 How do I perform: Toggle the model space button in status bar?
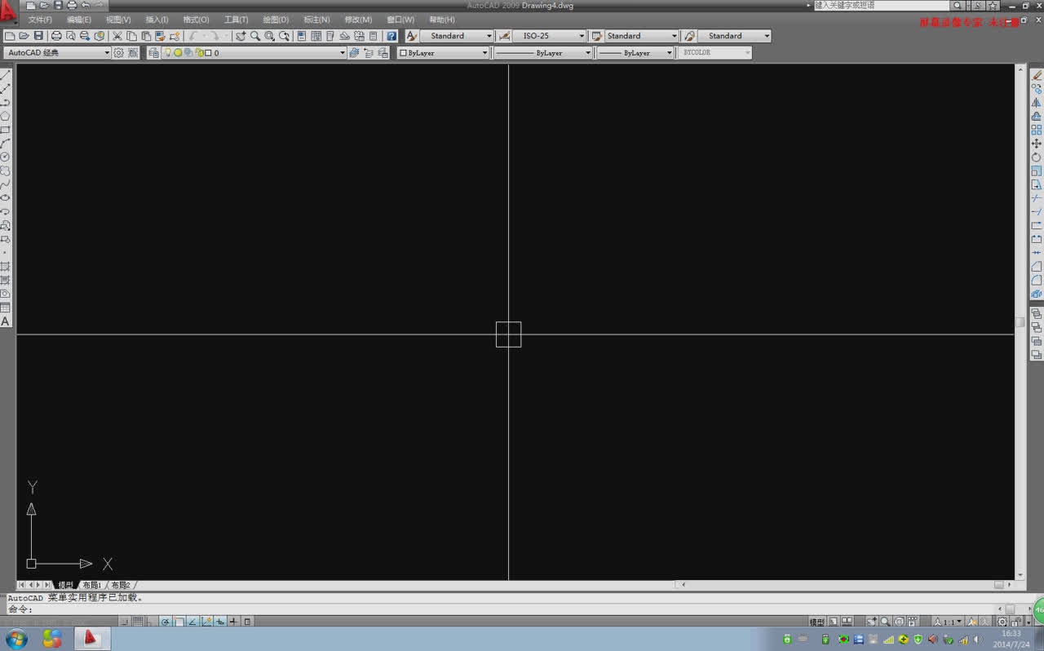tap(816, 622)
